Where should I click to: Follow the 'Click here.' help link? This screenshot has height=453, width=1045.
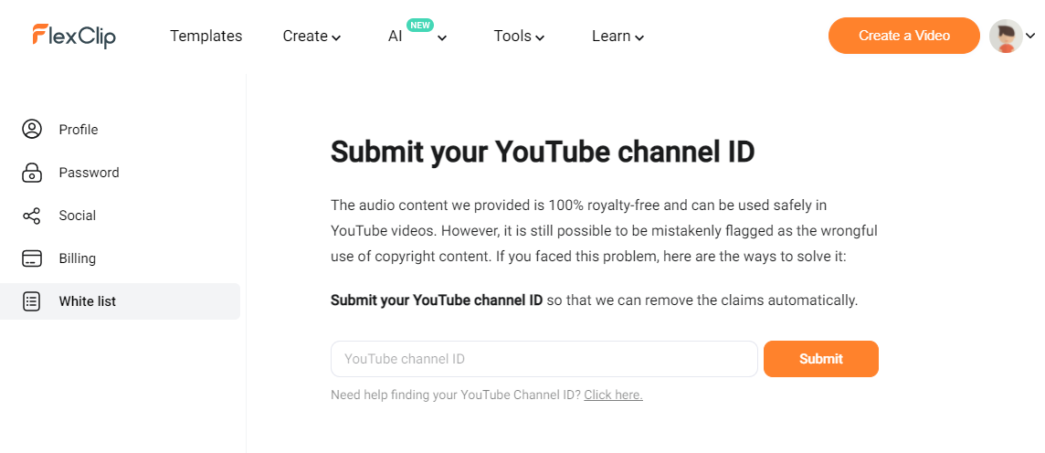tap(613, 395)
